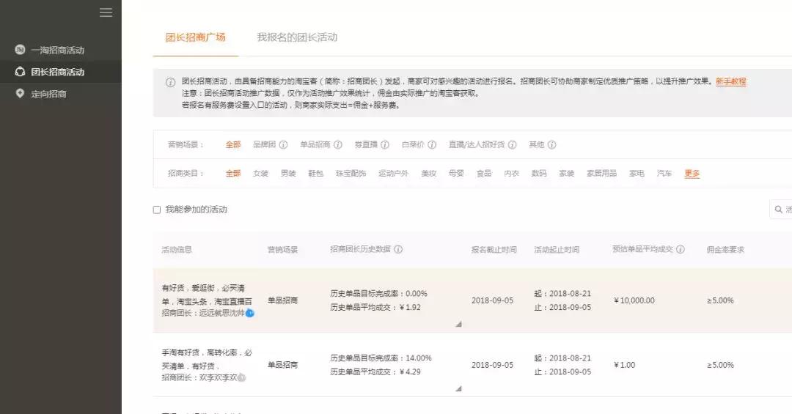Click info icon beside 招商团长历史数据 header
Screen dimensions: 792x414
click(398, 249)
